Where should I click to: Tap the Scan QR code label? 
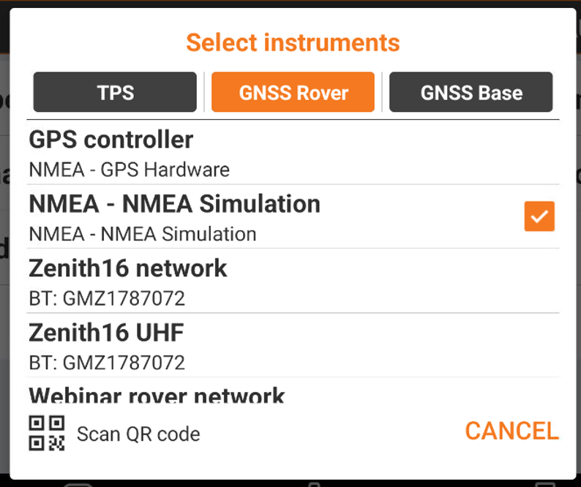[x=138, y=434]
